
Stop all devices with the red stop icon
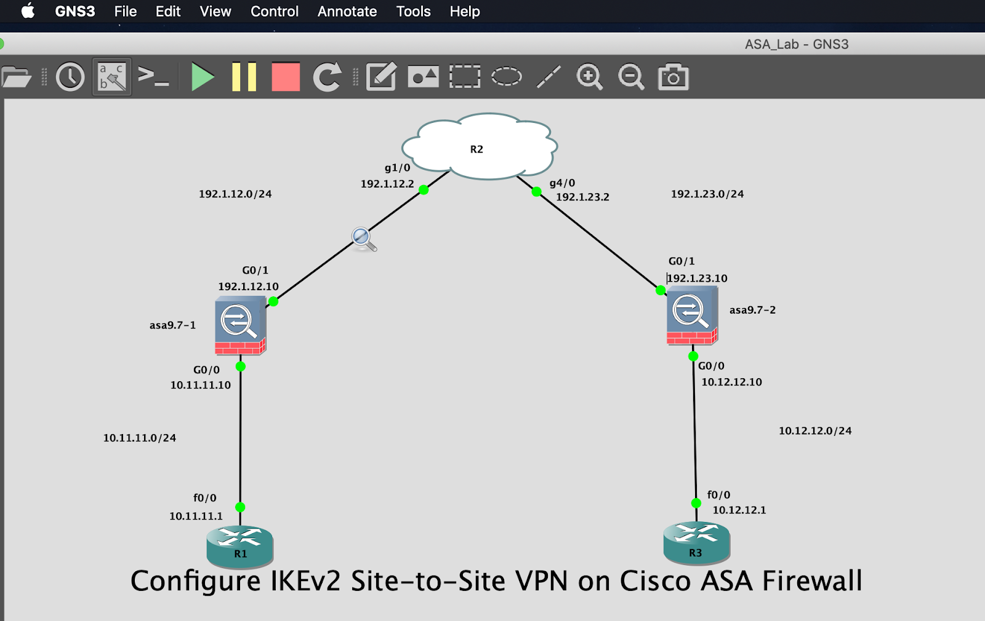pos(284,77)
